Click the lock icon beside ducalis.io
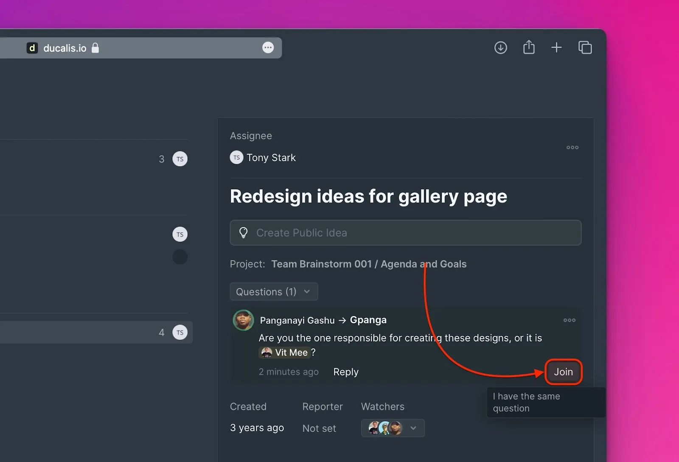This screenshot has width=679, height=462. pos(95,48)
